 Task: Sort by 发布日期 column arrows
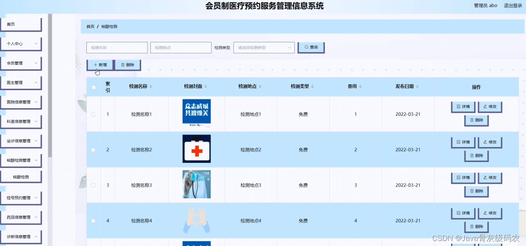417,87
